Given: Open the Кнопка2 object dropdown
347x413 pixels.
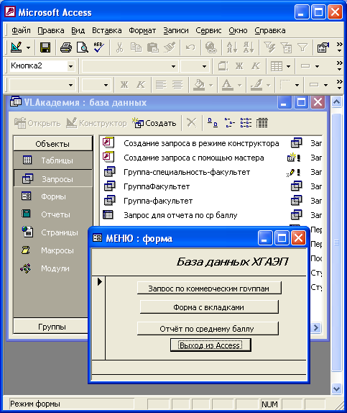Looking at the screenshot, I should click(x=70, y=66).
